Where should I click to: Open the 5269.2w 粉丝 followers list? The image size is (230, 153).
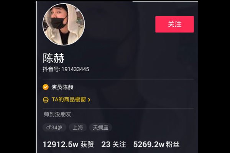(156, 144)
